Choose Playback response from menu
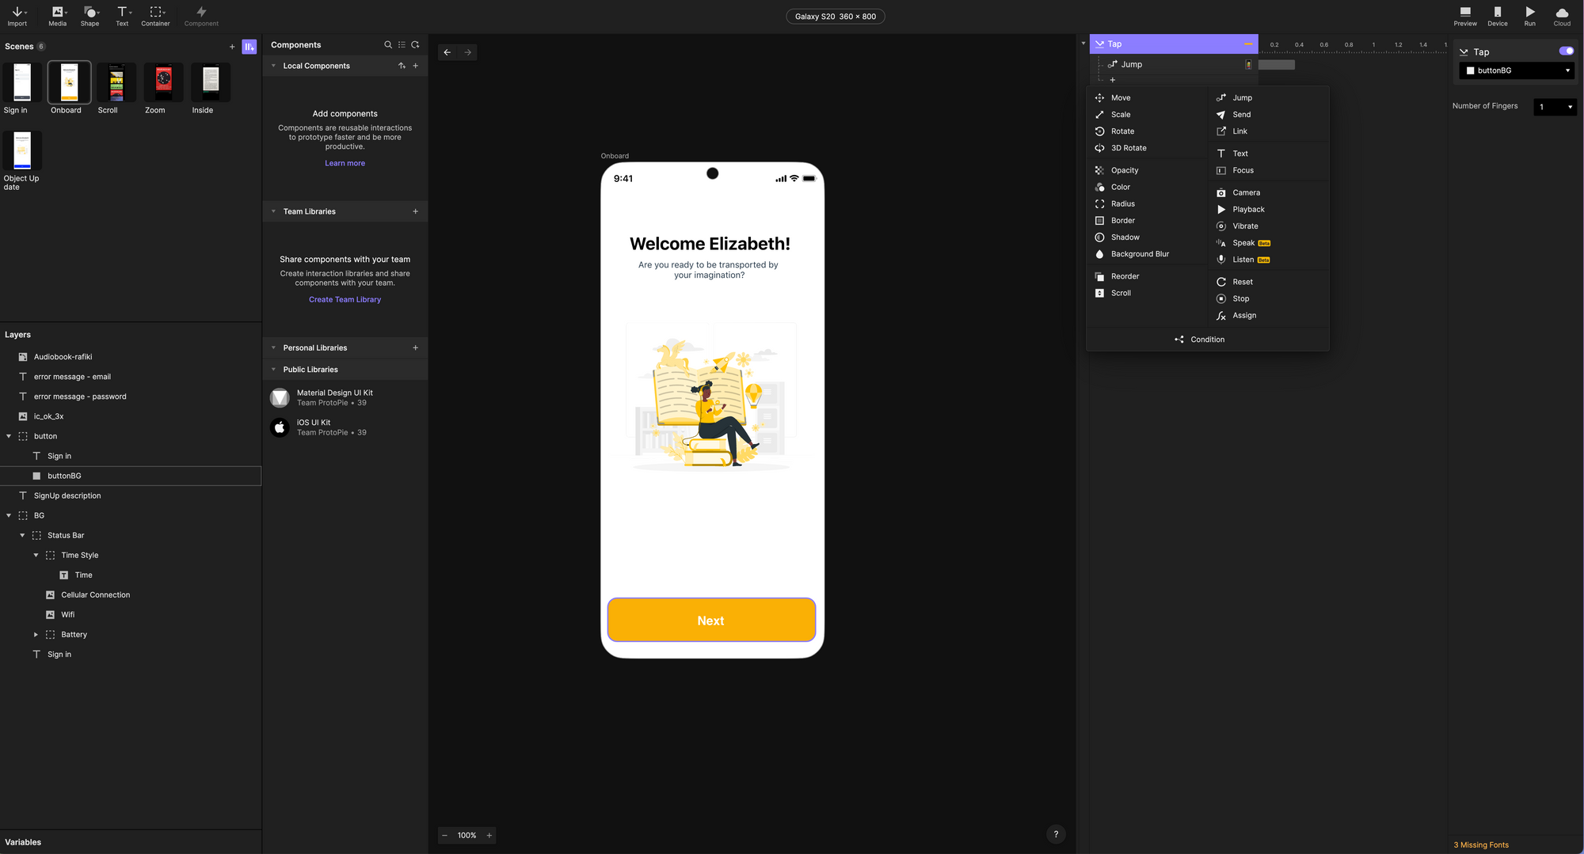The width and height of the screenshot is (1584, 854). pos(1268,210)
